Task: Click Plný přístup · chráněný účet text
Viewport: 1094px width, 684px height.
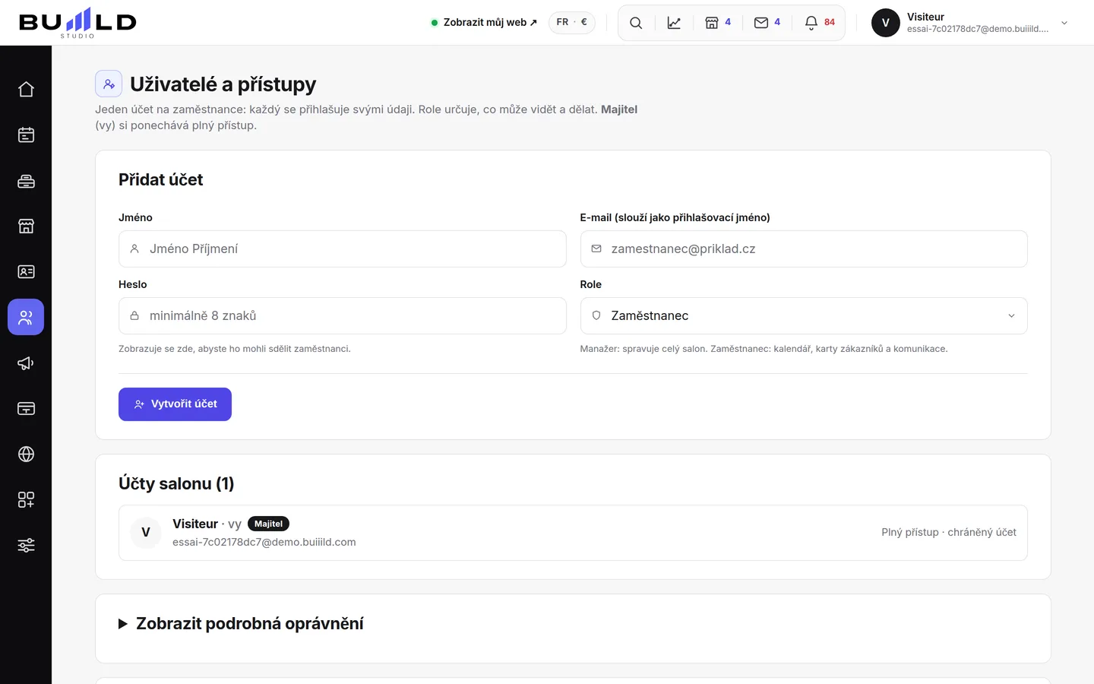Action: tap(949, 532)
